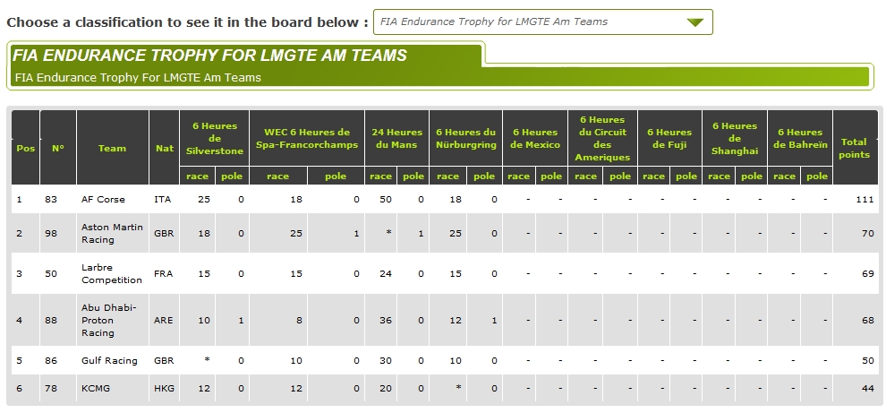Click the '6 Heures de Shanghai' header
Screen dimensions: 886x413
coord(735,139)
